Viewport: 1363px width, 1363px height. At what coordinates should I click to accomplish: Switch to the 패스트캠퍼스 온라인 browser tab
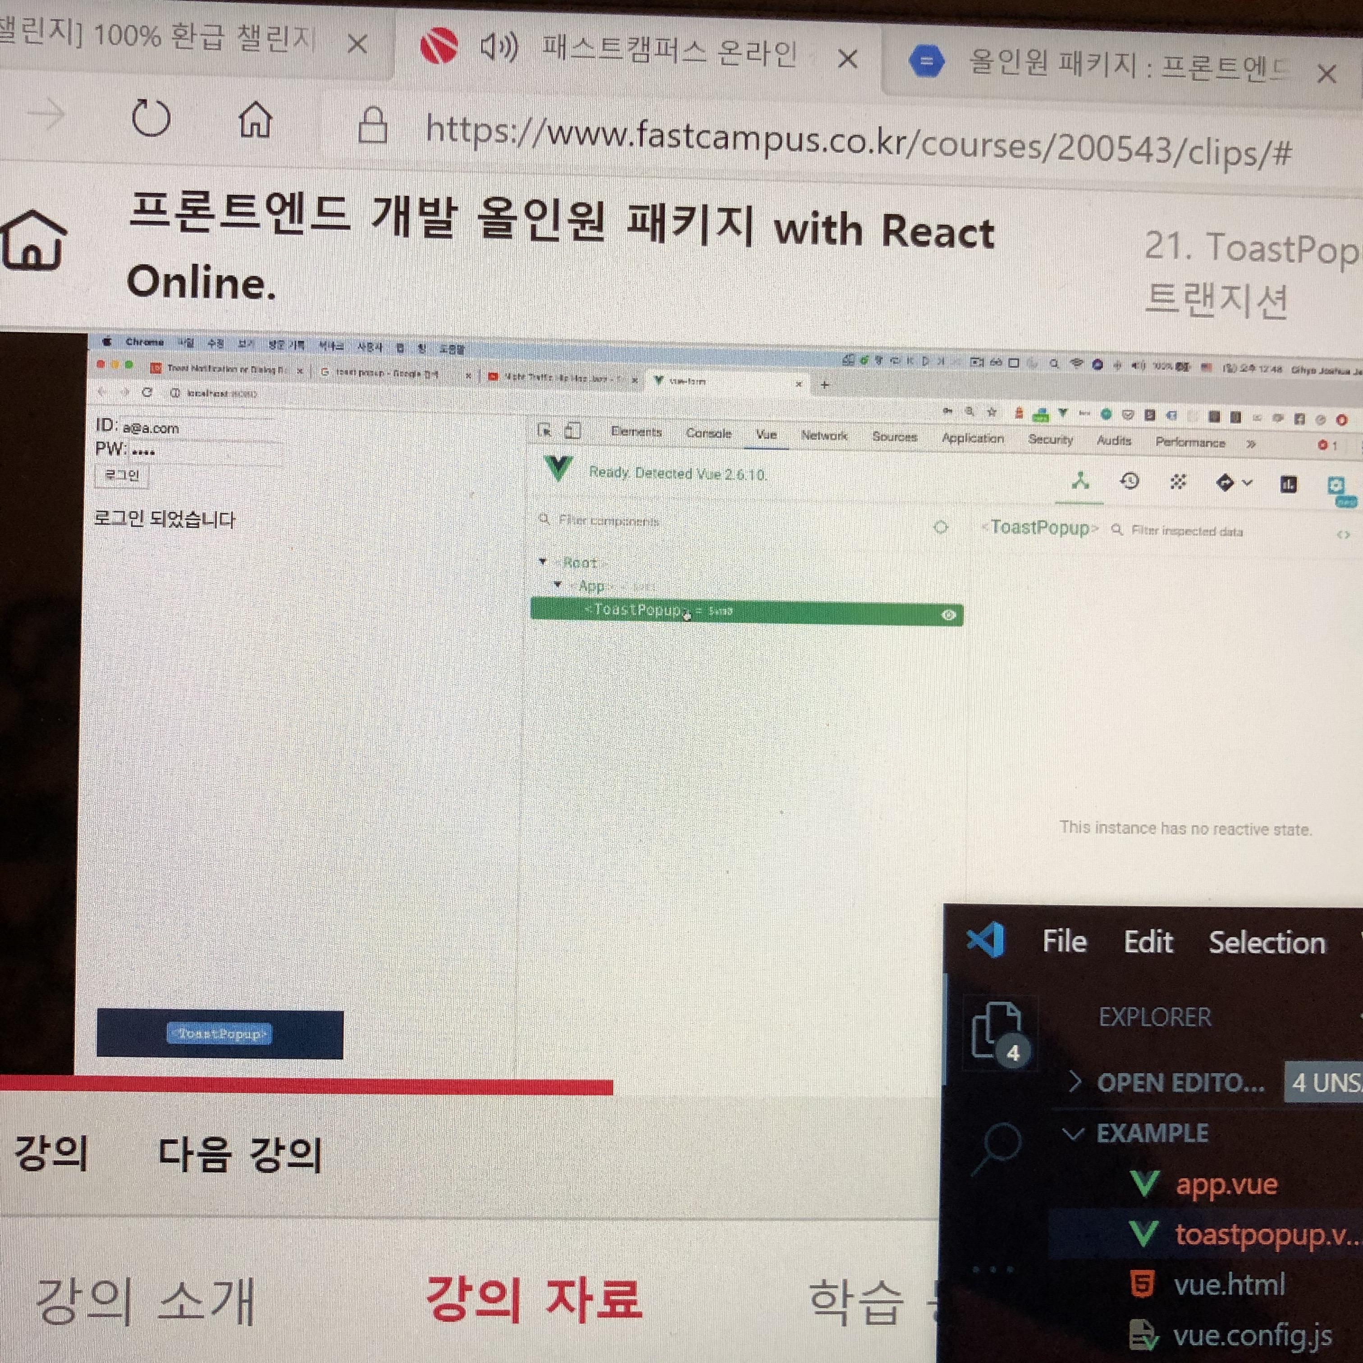669,51
